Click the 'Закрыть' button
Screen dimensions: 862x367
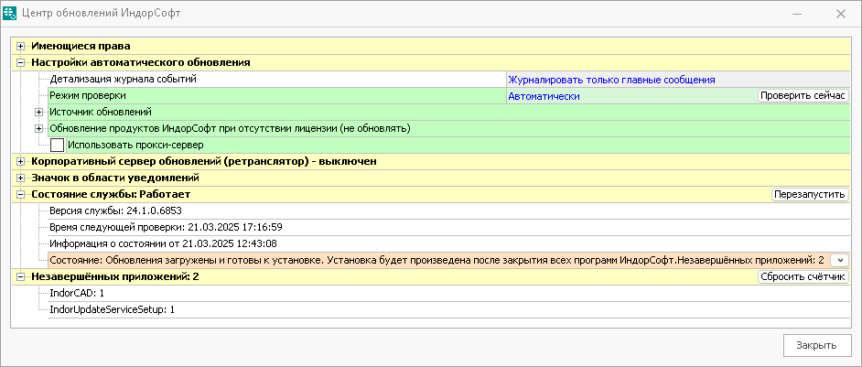pos(816,346)
